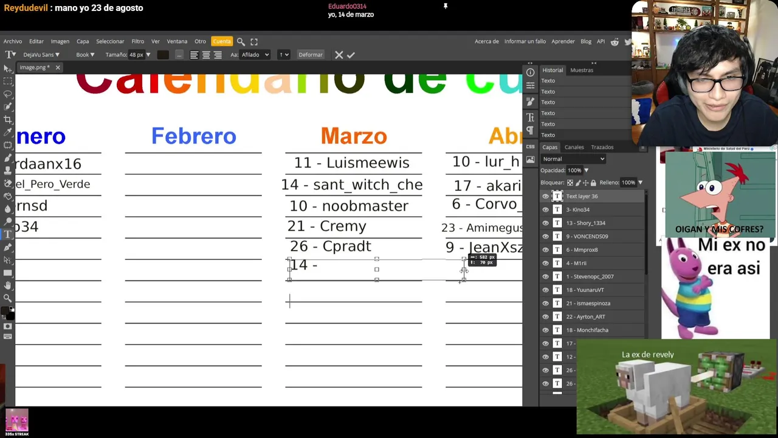Confirm the text edit with checkmark
The image size is (778, 438).
(x=351, y=55)
